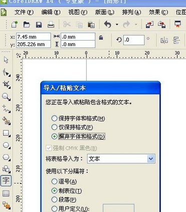Viewport: 186px width, 212px height.
Task: Open the Undo history dropdown arrow
Action: coord(117,25)
